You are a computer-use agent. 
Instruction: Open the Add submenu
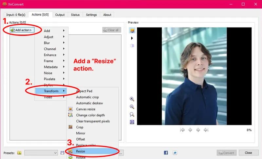pyautogui.click(x=51, y=31)
